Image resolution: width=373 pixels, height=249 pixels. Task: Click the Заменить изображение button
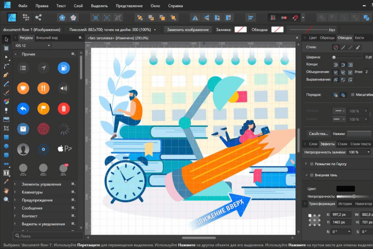point(188,29)
